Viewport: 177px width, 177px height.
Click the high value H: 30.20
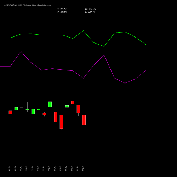point(90,9)
